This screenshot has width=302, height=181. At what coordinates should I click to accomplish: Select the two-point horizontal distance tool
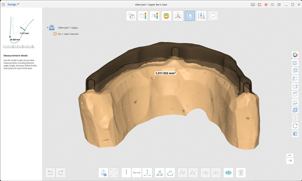point(137,173)
